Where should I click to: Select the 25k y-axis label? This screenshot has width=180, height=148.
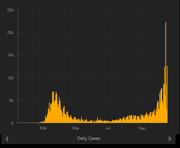pos(10,10)
